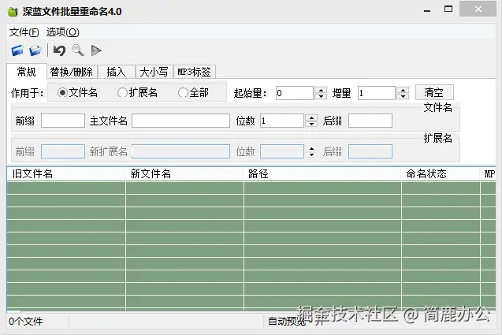The image size is (502, 335).
Task: Decrease 增量 with down arrow
Action: (x=403, y=96)
